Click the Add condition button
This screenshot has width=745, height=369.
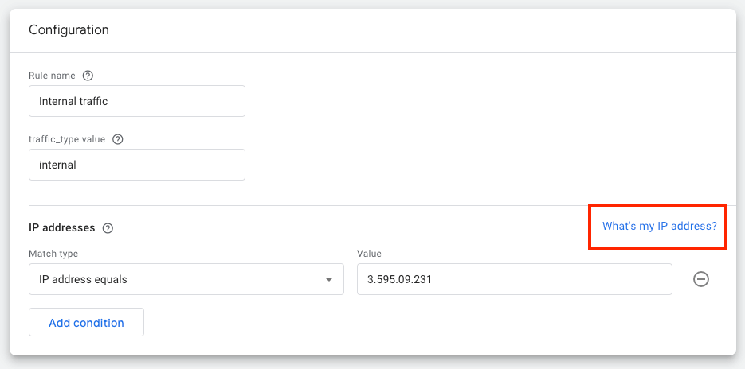coord(87,323)
